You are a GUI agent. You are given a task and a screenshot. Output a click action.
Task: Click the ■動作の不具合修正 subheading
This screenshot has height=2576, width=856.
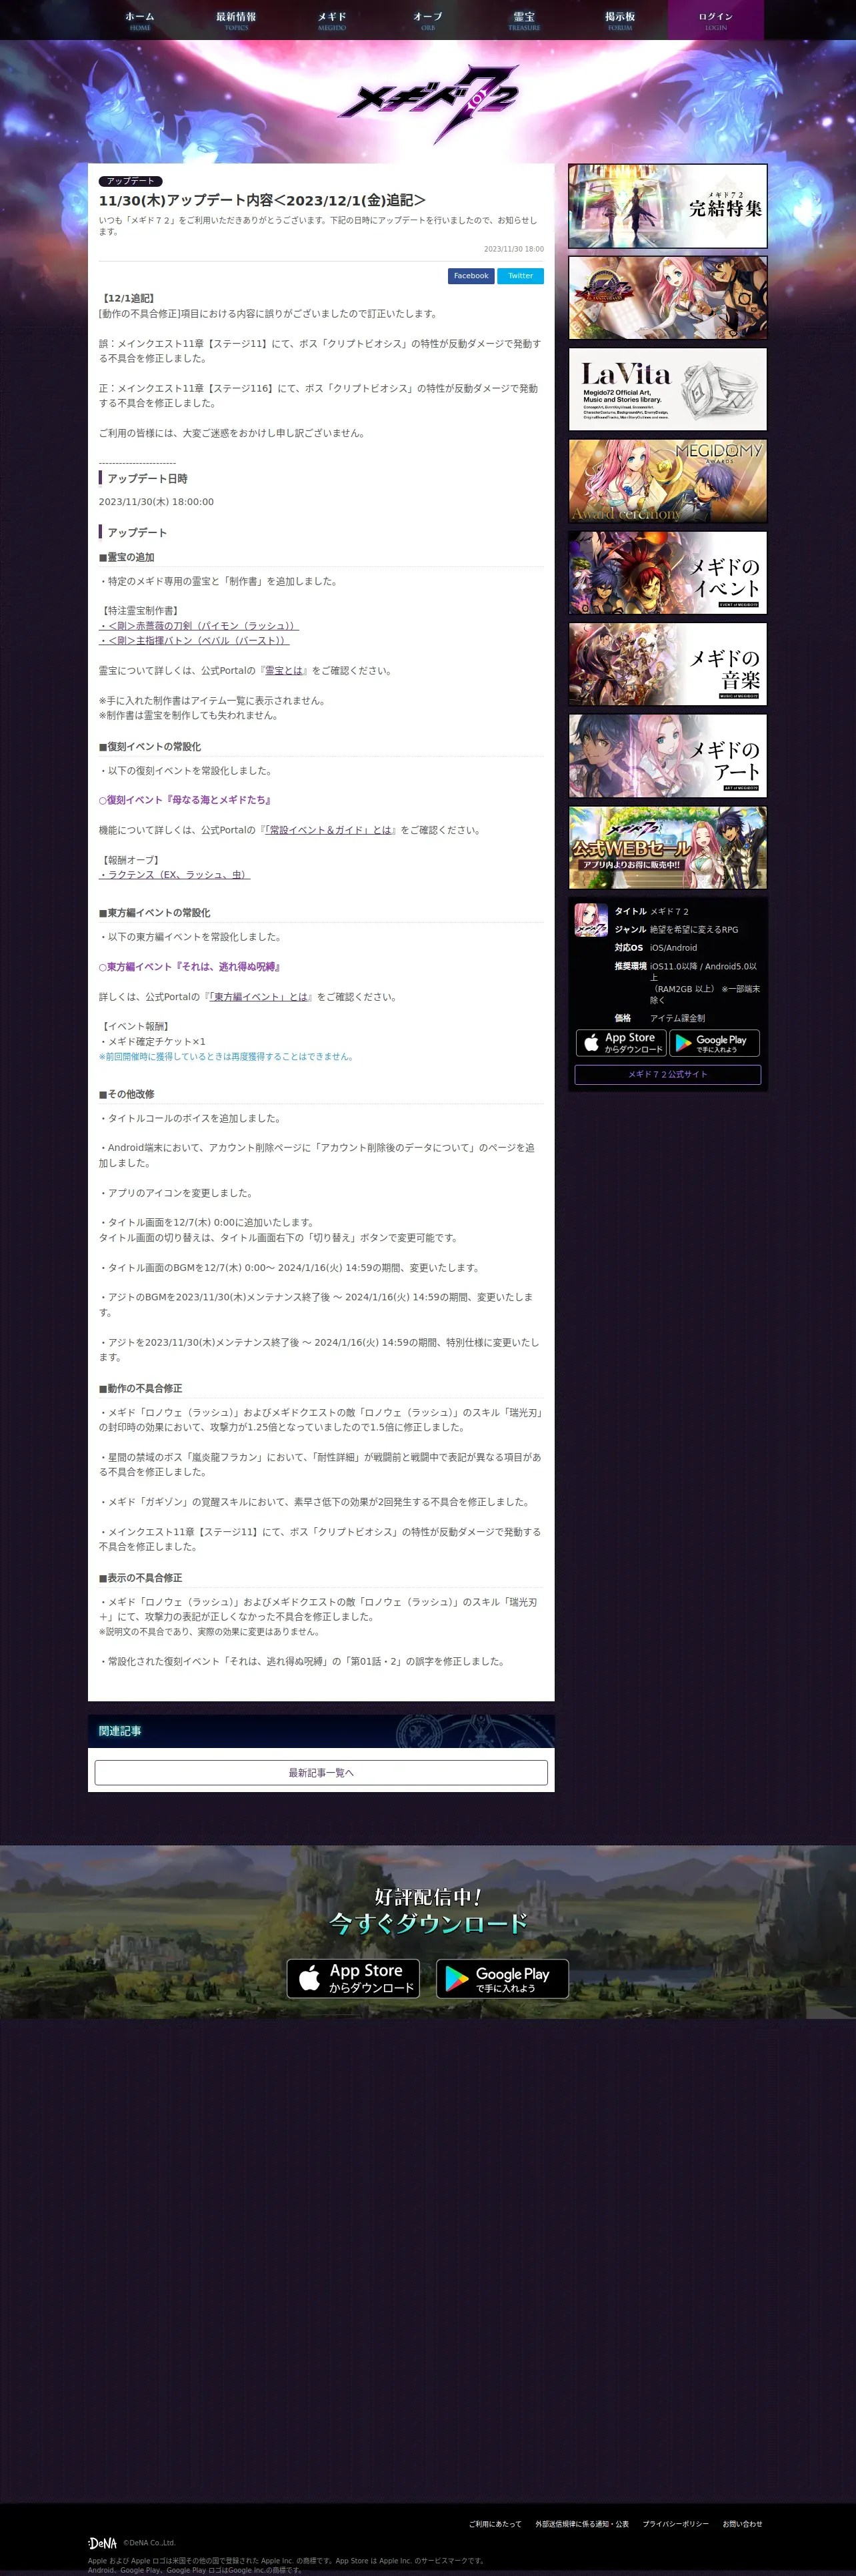[141, 1389]
